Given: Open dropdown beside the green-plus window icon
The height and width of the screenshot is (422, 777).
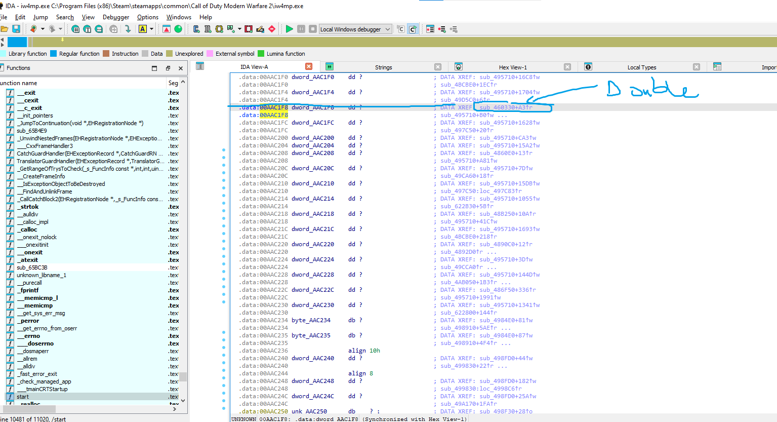Looking at the screenshot, I should [239, 29].
